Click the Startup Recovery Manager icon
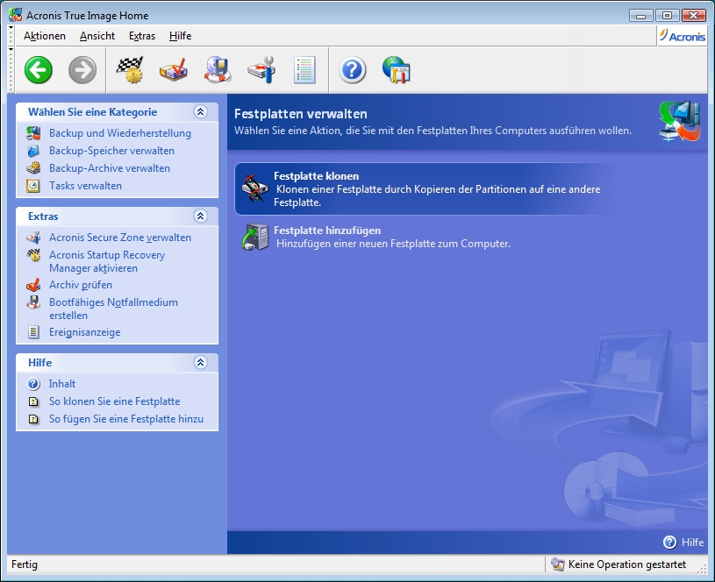Screen dimensions: 715x582 coord(33,255)
